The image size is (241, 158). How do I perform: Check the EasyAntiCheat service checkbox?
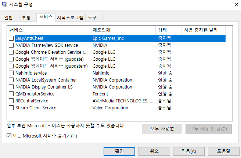point(11,38)
